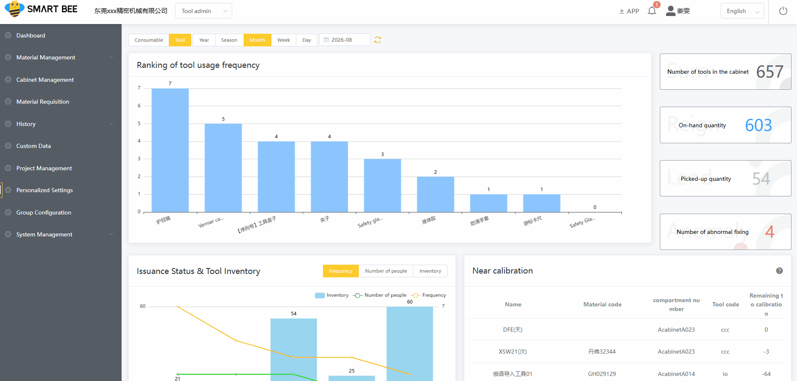Open the Tool admin role dropdown
Image resolution: width=797 pixels, height=381 pixels.
[203, 11]
